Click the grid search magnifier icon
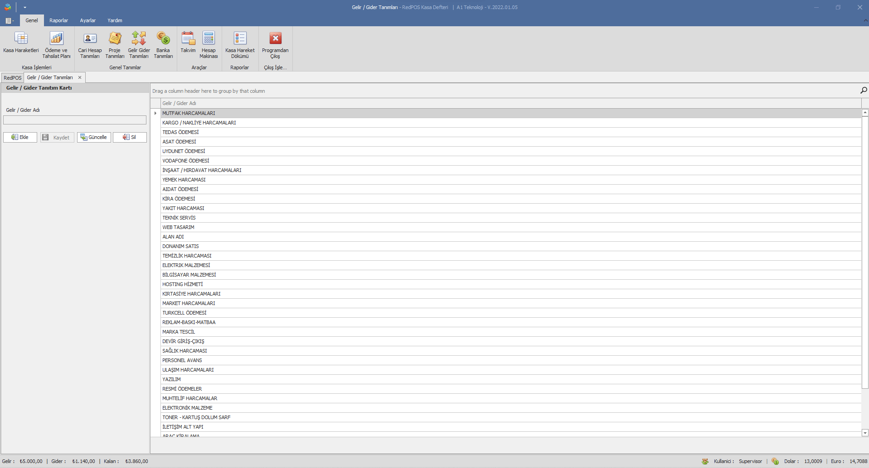869x468 pixels. [863, 91]
